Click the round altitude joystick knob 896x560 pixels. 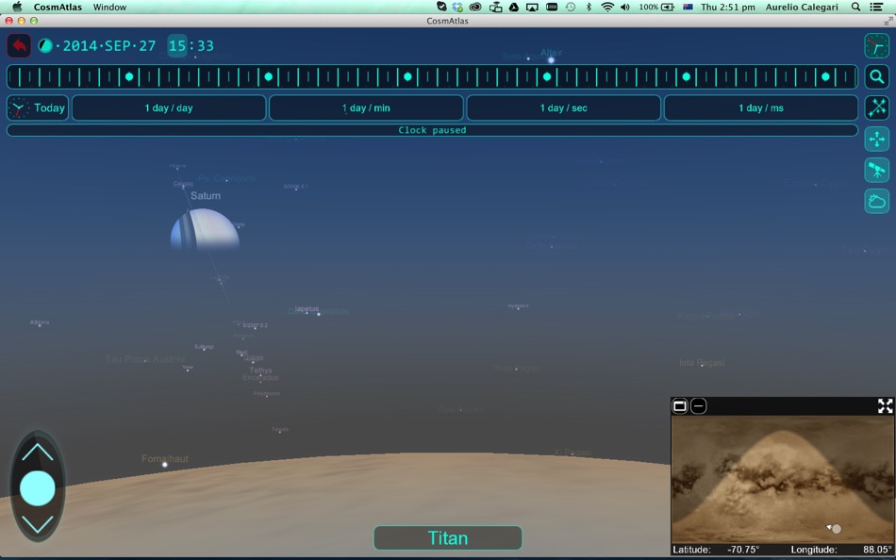tap(38, 488)
